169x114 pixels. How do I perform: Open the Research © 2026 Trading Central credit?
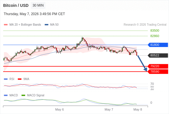[145, 25]
